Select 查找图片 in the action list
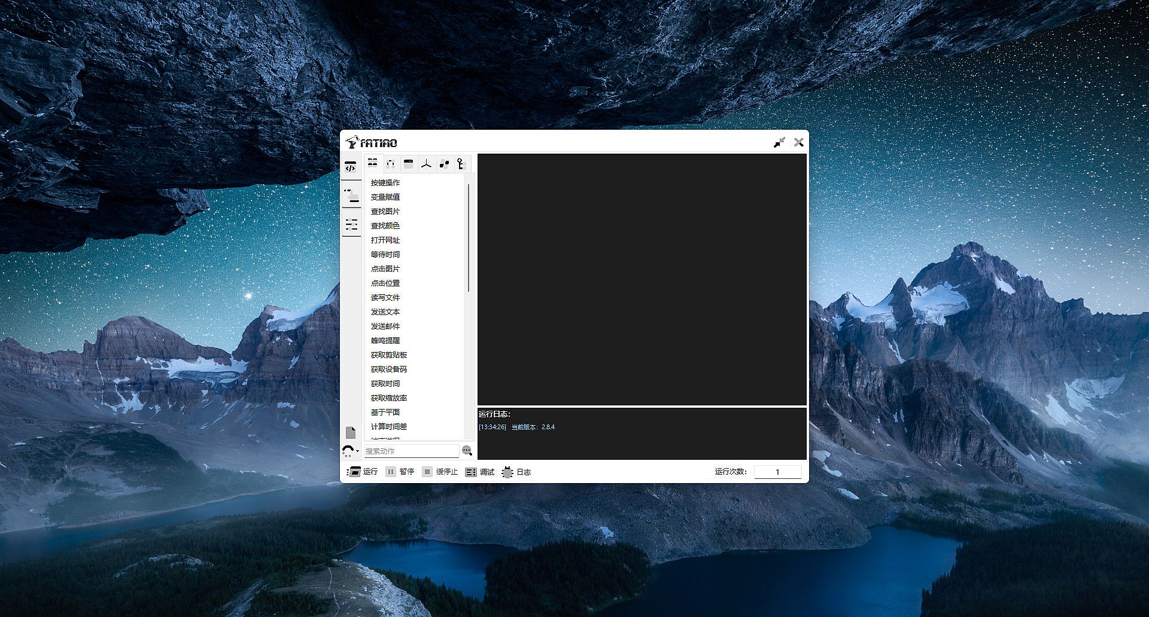The height and width of the screenshot is (617, 1149). (385, 211)
